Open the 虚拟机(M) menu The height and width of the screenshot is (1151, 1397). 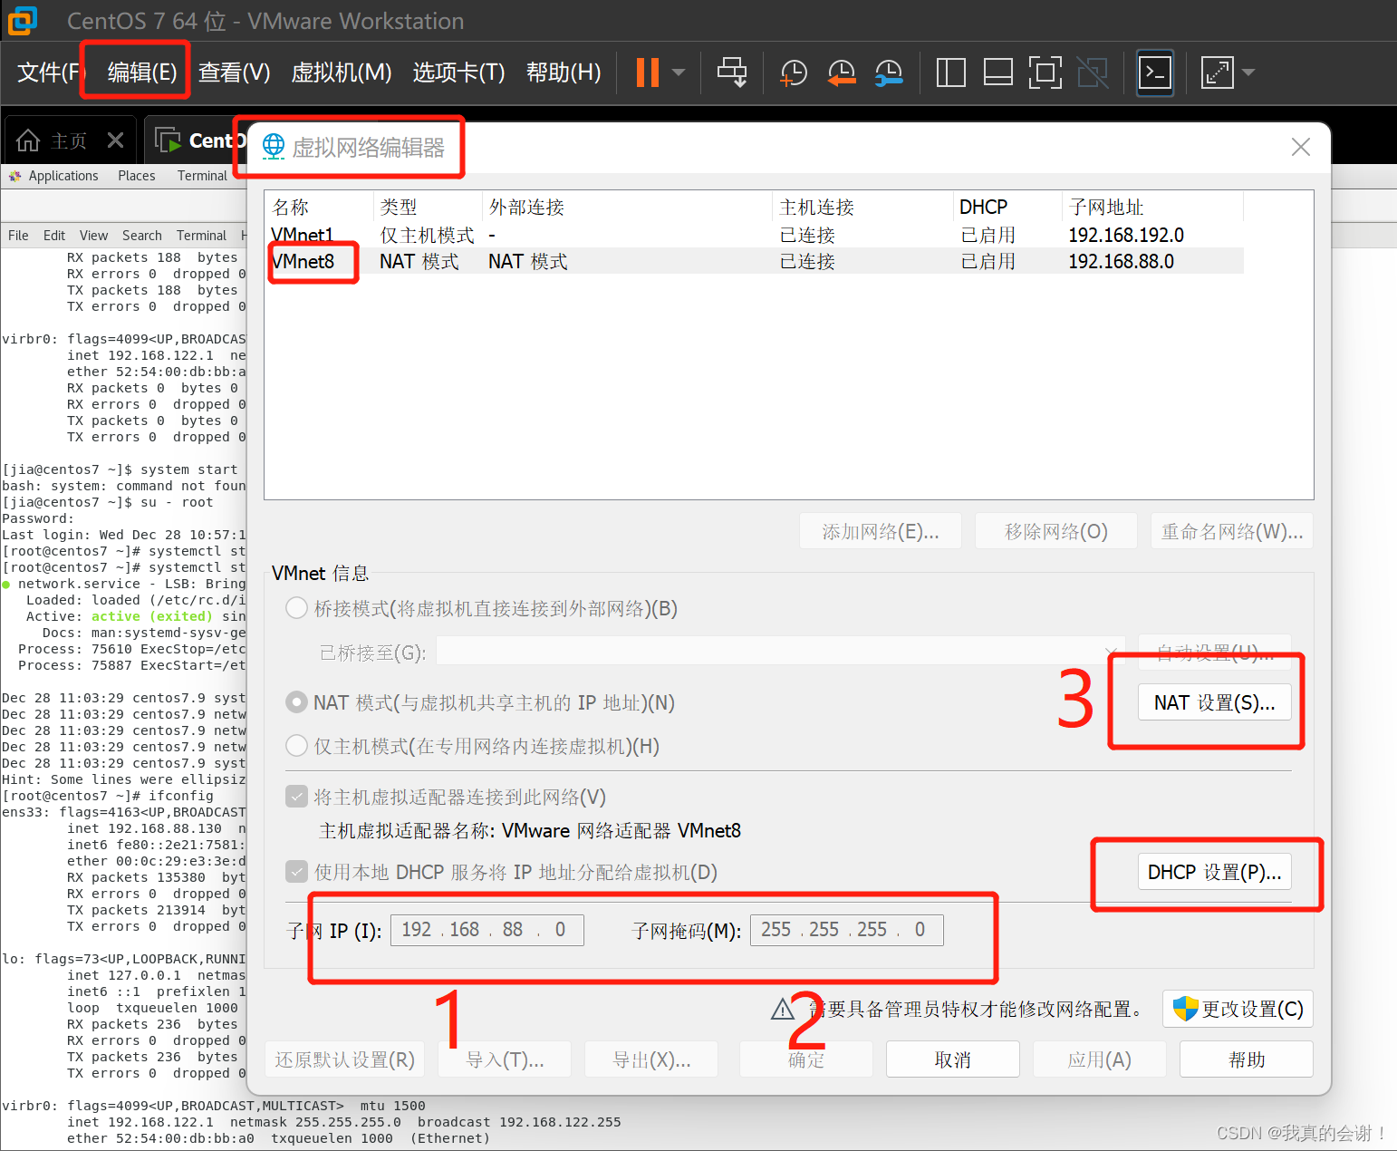pos(342,73)
